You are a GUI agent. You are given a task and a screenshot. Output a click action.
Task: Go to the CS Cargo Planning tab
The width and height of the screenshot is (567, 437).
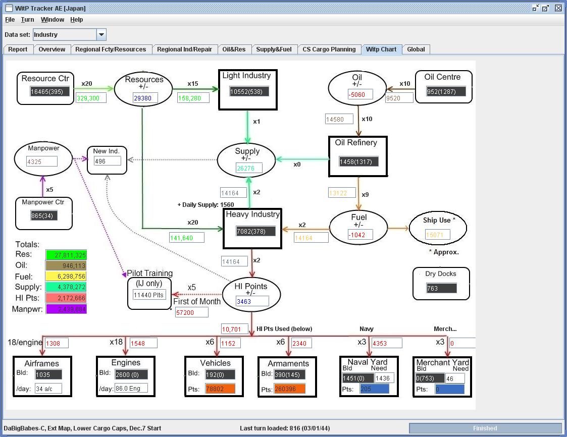(x=329, y=49)
